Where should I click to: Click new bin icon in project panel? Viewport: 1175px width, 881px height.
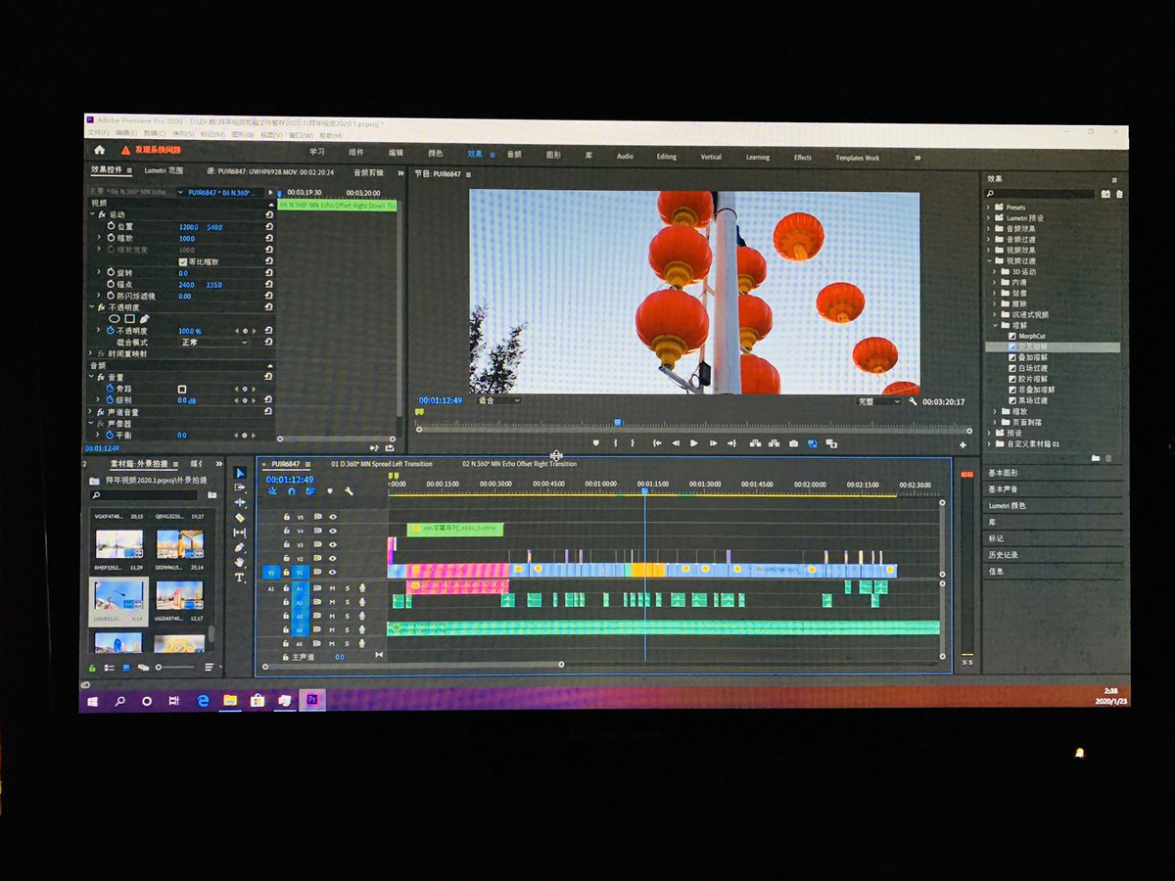(212, 495)
